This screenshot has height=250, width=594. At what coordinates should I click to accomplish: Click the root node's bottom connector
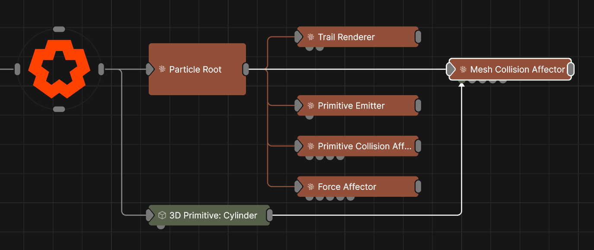(x=59, y=109)
